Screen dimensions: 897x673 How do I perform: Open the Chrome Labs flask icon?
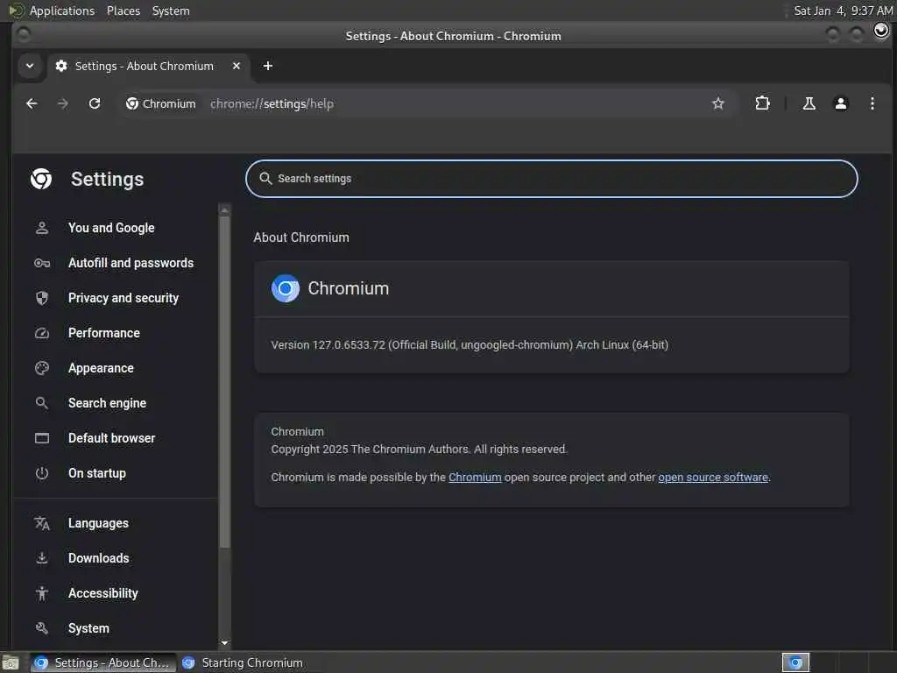click(809, 103)
